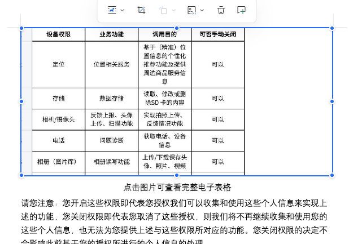Click the bottom-center image resize handle
This screenshot has width=362, height=244.
click(177, 175)
